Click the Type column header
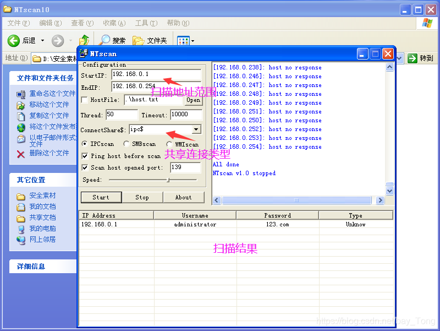The image size is (440, 331). pyautogui.click(x=356, y=215)
